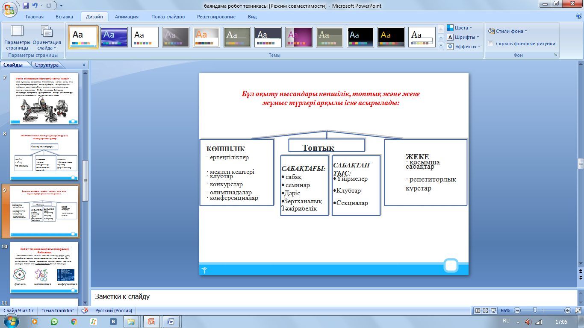Screen dimensions: 584x328
Task: Open Word from the Windows taskbar
Action: [x=171, y=322]
